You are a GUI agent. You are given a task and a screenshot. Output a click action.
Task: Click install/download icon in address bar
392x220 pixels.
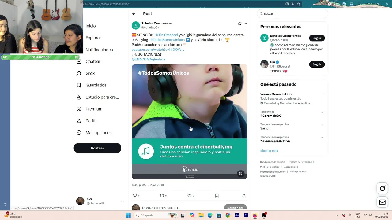pyautogui.click(x=287, y=4)
